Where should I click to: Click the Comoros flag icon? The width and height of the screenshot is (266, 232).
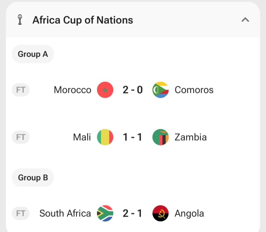click(x=160, y=90)
